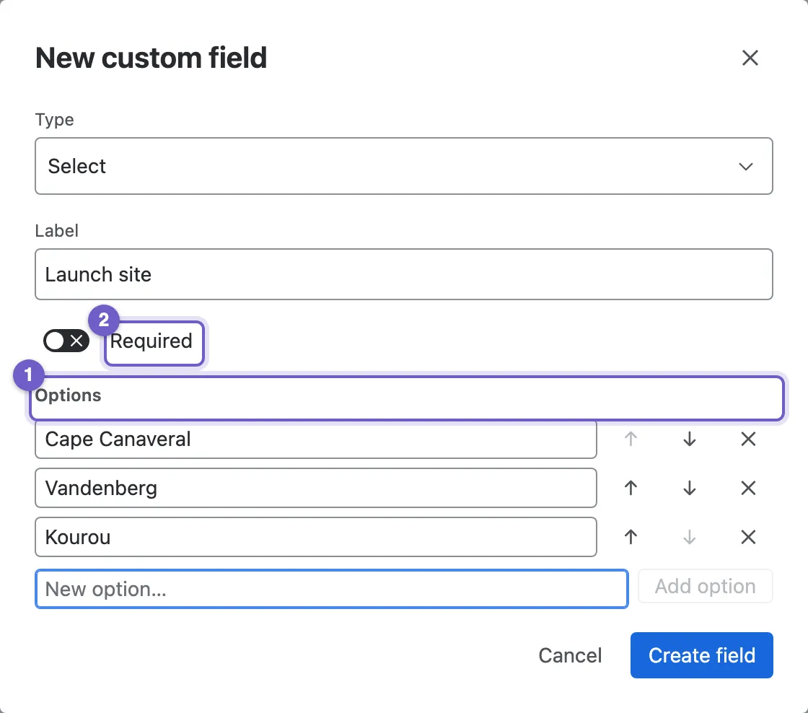Click the Create field button

click(701, 655)
